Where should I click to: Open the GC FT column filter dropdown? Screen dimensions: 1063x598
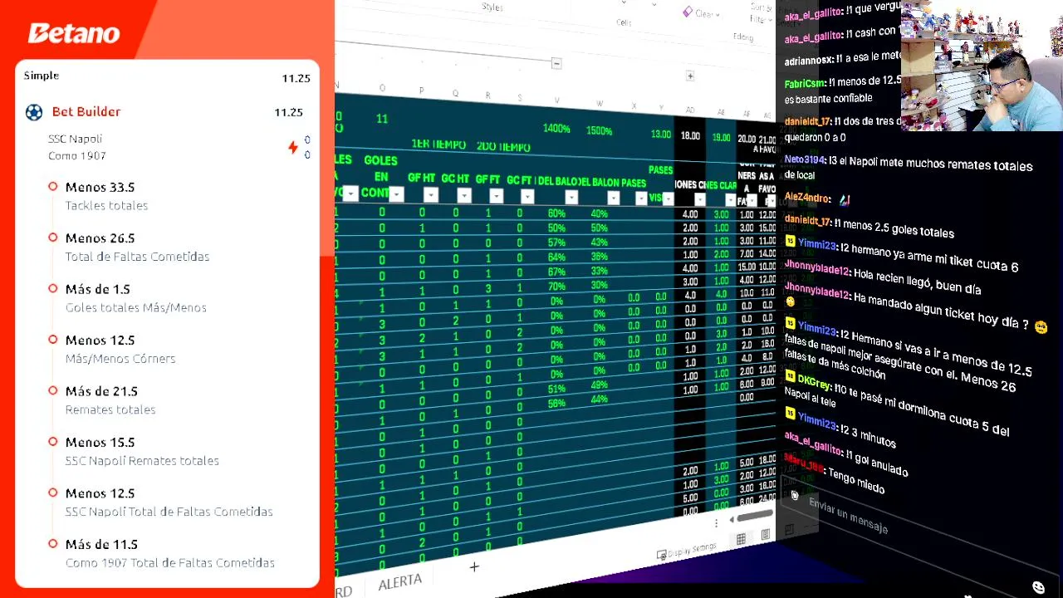point(527,197)
